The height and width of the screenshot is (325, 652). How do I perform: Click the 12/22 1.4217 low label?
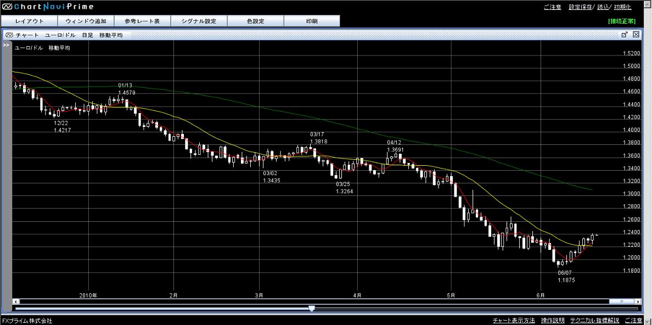[x=63, y=126]
